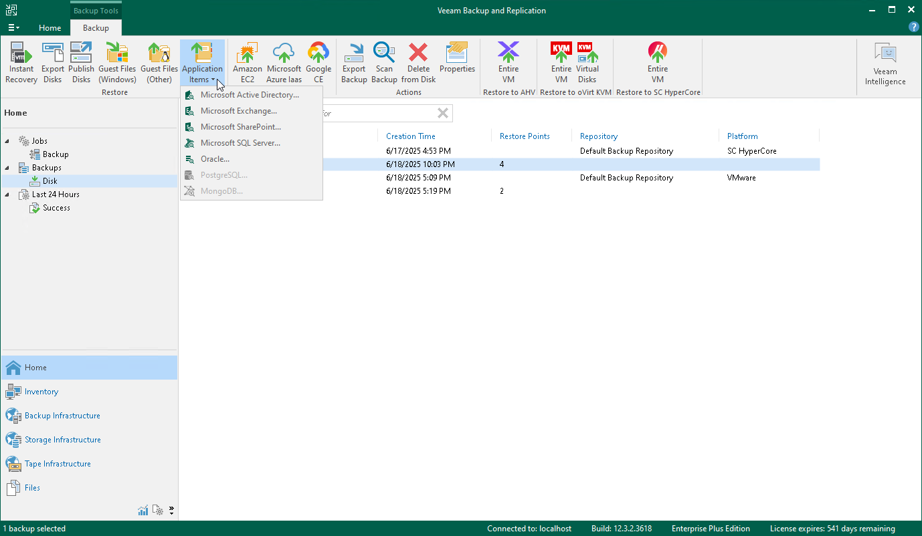The width and height of the screenshot is (922, 536).
Task: Select the row created 6/18/2025 5:19 PM
Action: coord(571,191)
